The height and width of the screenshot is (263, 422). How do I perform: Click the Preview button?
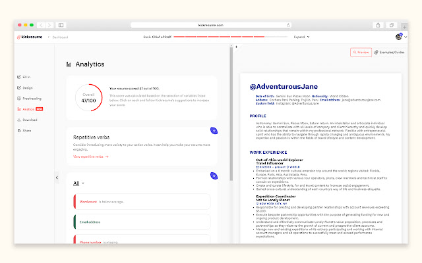[x=361, y=53]
